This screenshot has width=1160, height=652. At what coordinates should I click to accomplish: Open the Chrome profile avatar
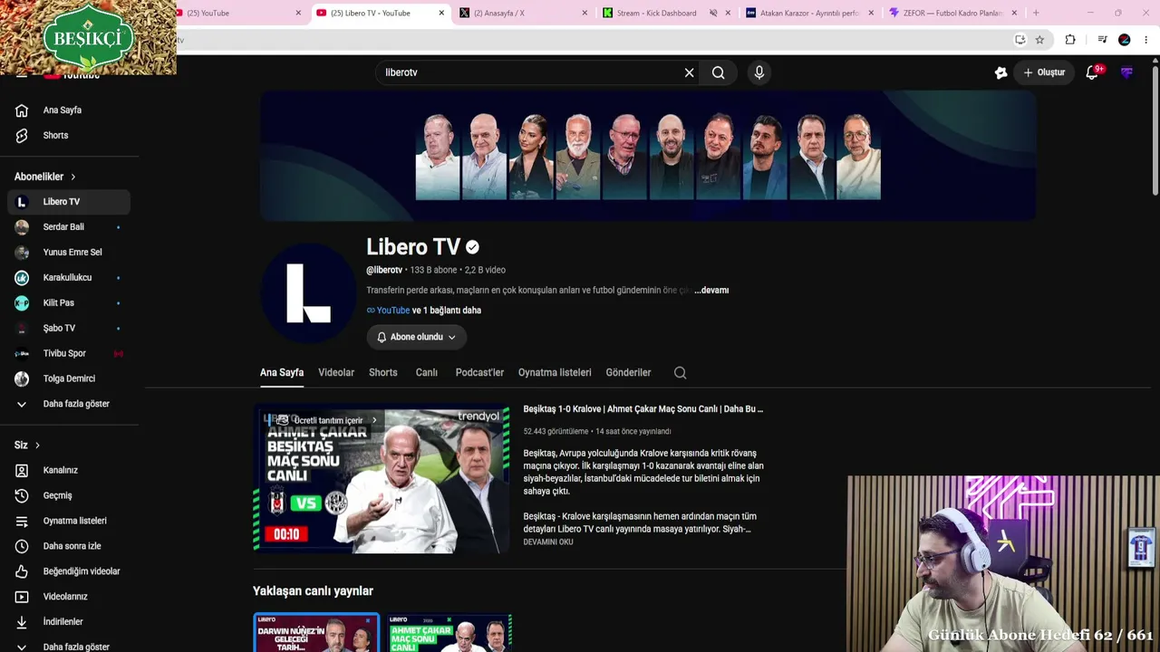1125,40
